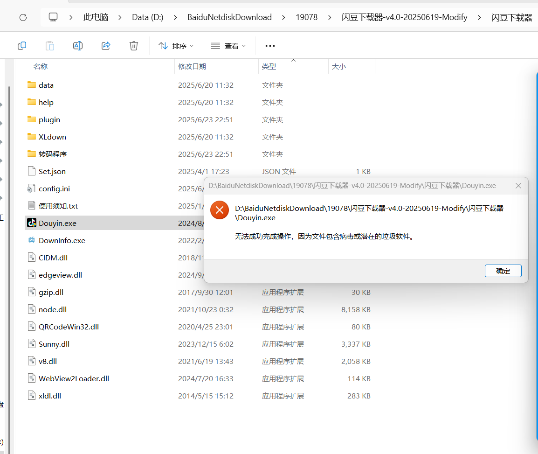Image resolution: width=538 pixels, height=454 pixels.
Task: Click the computer icon in the breadcrumb bar
Action: click(x=53, y=16)
